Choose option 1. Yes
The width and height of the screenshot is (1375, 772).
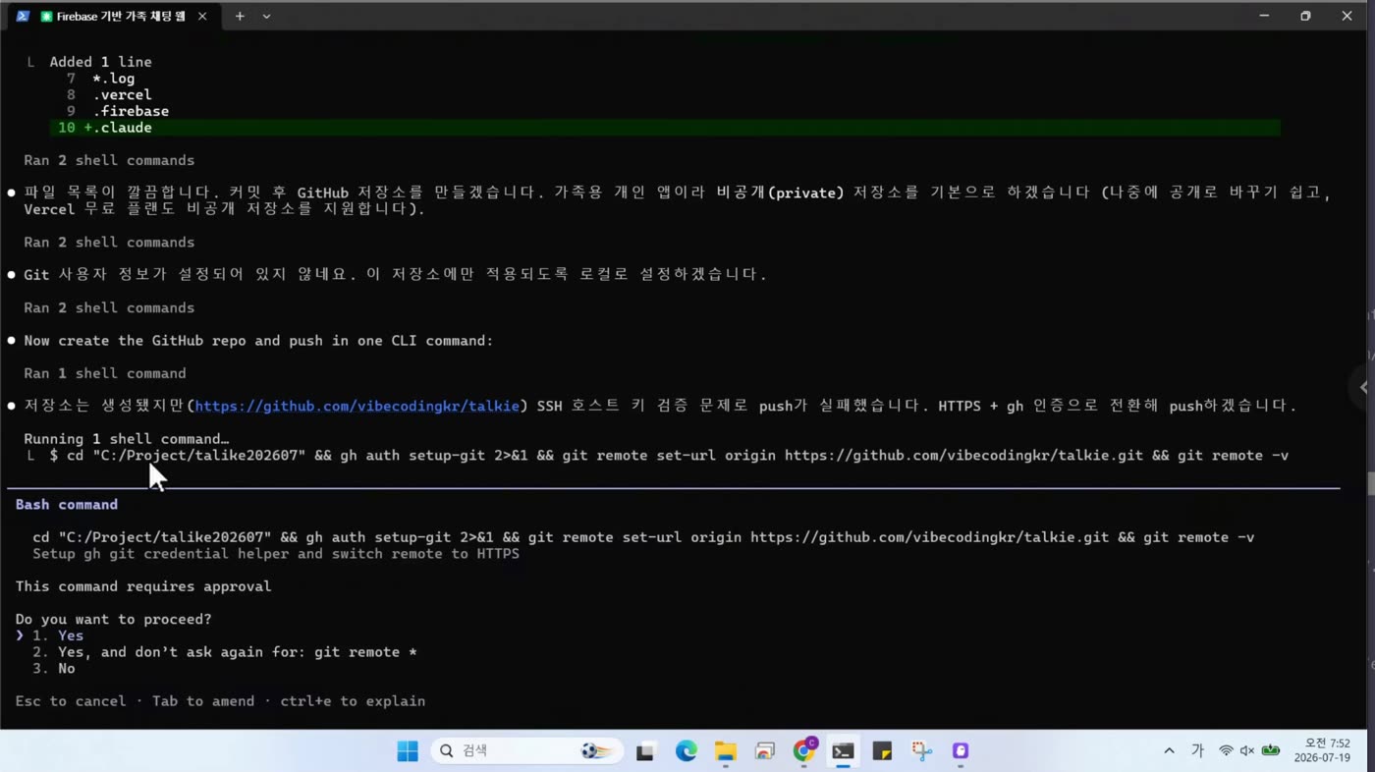(x=58, y=635)
